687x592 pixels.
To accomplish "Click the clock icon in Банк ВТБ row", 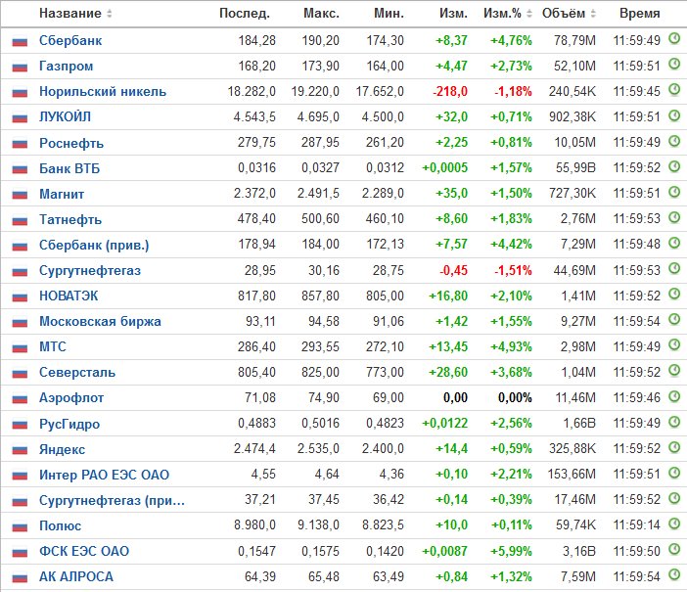I will point(674,166).
